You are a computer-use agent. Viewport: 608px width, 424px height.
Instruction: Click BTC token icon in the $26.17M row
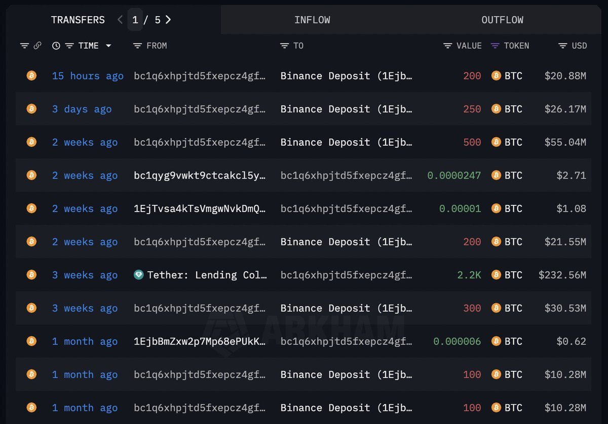coord(496,109)
